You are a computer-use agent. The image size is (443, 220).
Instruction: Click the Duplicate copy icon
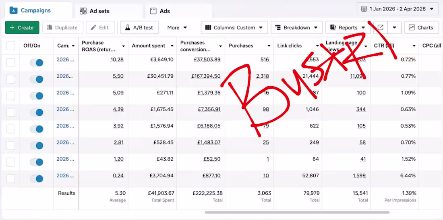click(50, 28)
